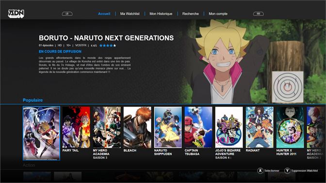
Task: Click the RB bumper button icon
Action: pos(259,14)
